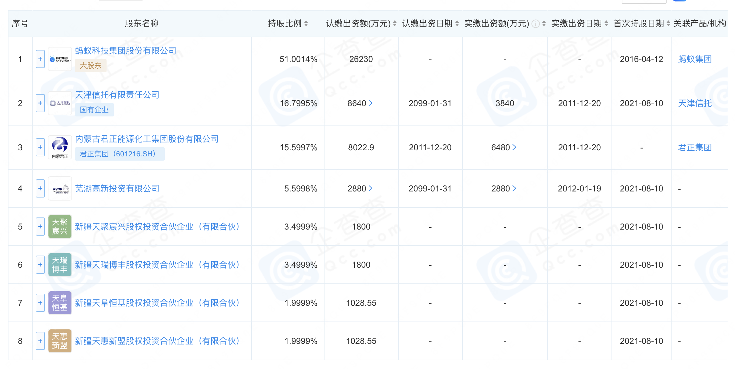735x369 pixels.
Task: Open the purple 天阜恒基 logo tile
Action: coord(60,303)
